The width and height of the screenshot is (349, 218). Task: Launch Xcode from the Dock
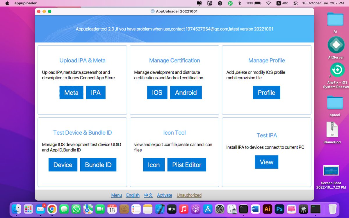tap(160, 209)
